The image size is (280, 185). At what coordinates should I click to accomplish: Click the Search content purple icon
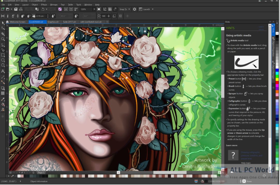click(60, 9)
